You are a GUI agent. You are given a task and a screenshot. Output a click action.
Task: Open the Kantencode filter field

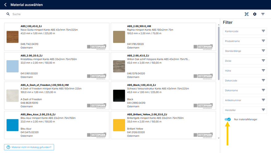click(245, 31)
